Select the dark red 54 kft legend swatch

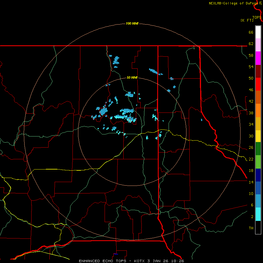258,71
